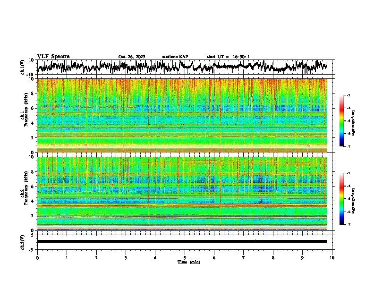Click the "-6" label on ch.1 colorbar
This screenshot has width=374, height=289.
pyautogui.click(x=348, y=134)
